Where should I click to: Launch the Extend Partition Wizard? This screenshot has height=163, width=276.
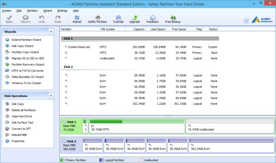pos(26,40)
